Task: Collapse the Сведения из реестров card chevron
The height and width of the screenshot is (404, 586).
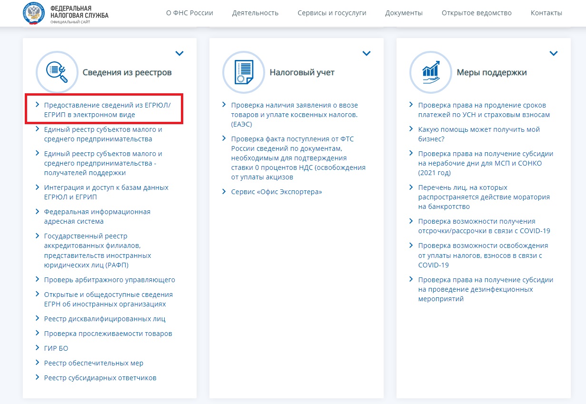Action: pyautogui.click(x=179, y=53)
